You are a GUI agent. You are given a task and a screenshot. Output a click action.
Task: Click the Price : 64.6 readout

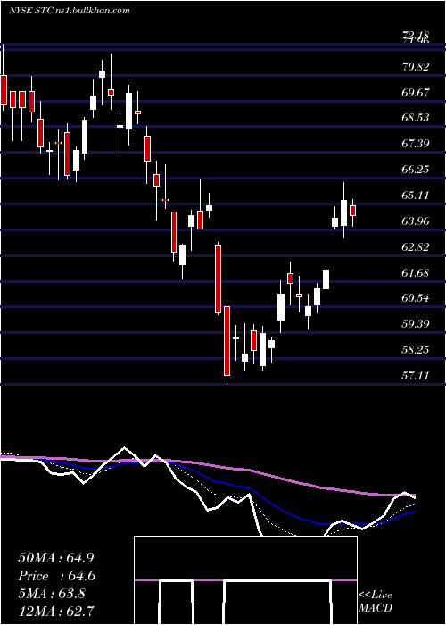[56, 576]
